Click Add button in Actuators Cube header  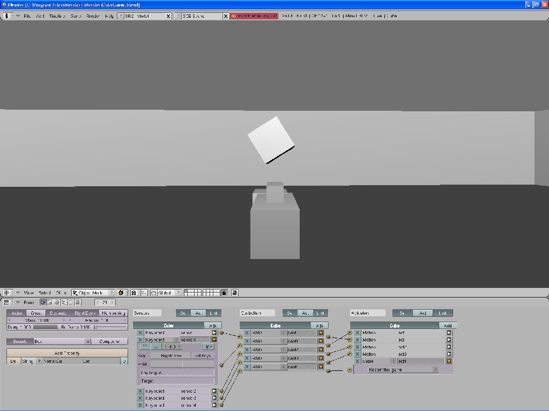coord(448,325)
